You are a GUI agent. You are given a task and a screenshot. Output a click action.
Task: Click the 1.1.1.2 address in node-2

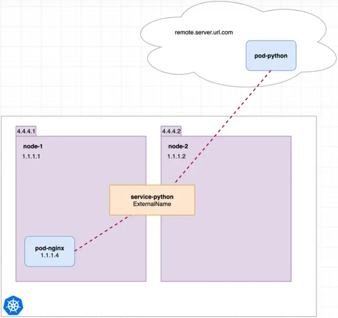tap(176, 157)
